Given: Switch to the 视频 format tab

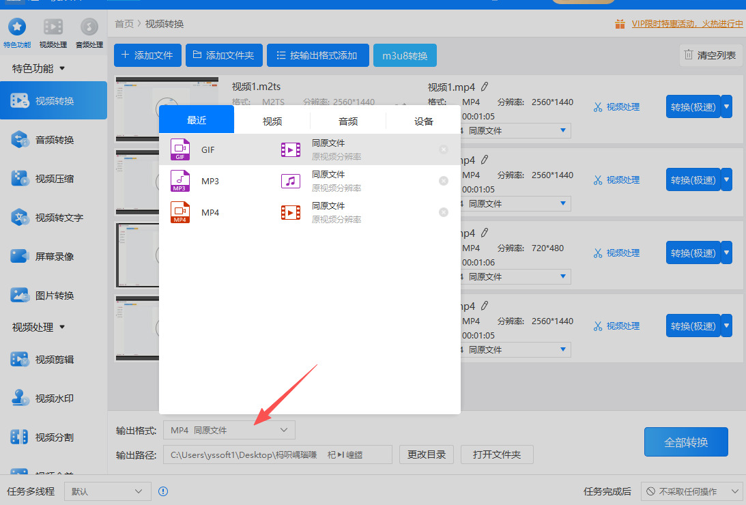Looking at the screenshot, I should pyautogui.click(x=272, y=121).
